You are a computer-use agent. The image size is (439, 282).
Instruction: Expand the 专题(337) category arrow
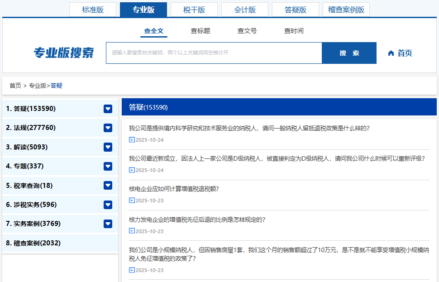click(x=108, y=166)
